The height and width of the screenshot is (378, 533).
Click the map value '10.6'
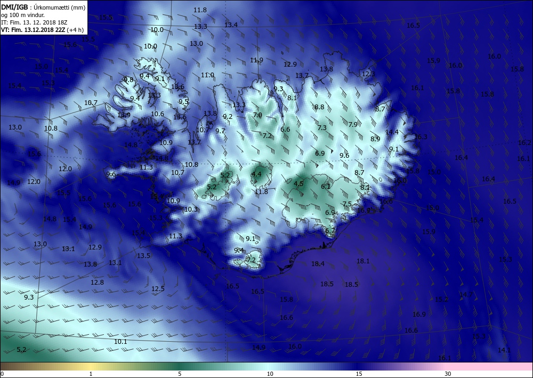click(157, 114)
